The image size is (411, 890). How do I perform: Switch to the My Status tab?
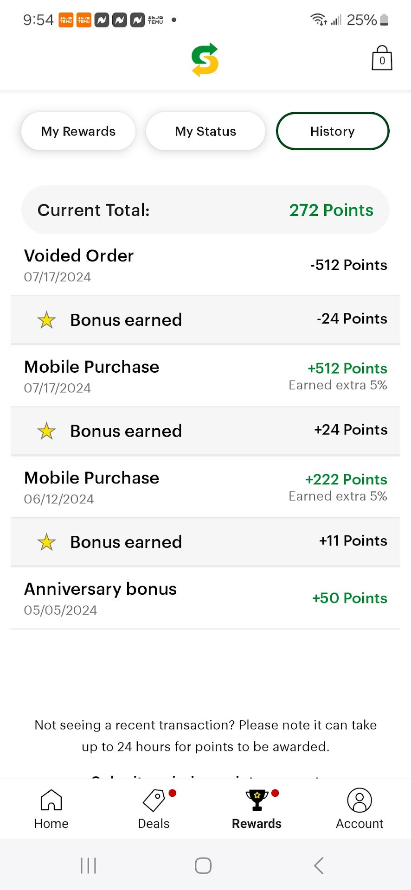205,131
